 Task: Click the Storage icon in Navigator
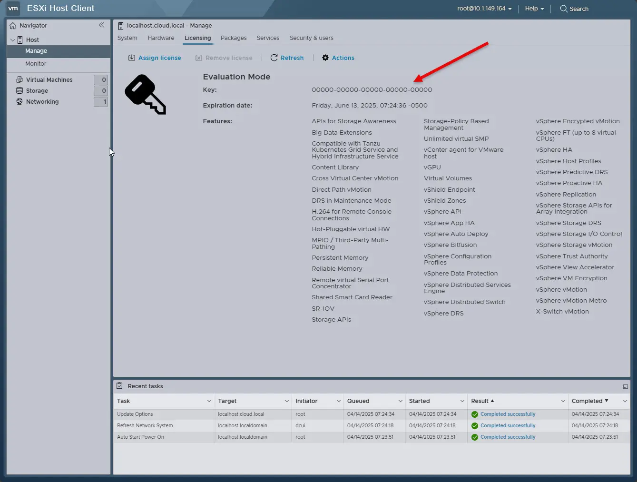click(20, 91)
